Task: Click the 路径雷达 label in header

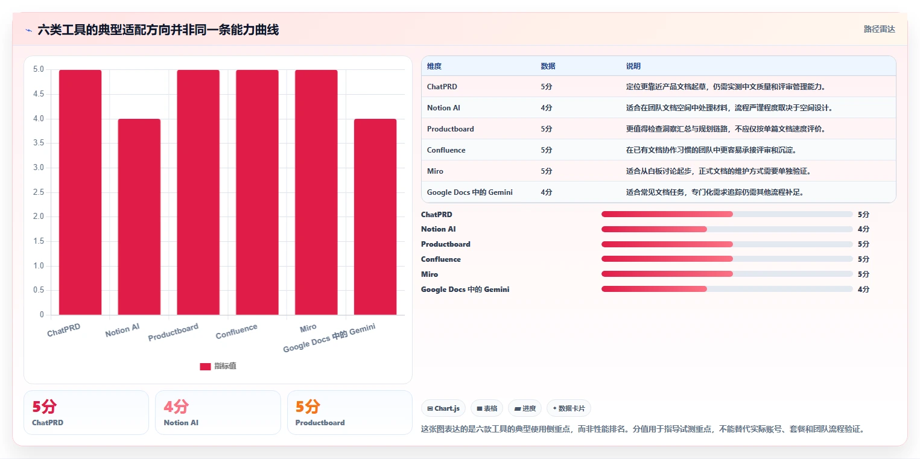Action: 879,29
